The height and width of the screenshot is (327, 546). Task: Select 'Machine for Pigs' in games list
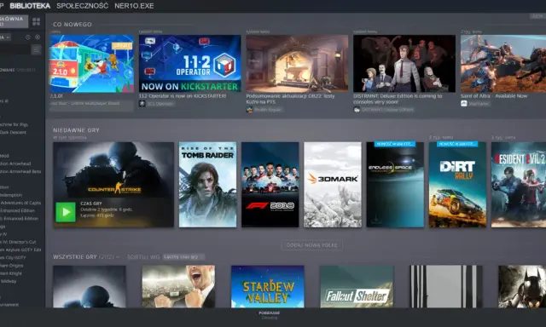click(x=14, y=124)
